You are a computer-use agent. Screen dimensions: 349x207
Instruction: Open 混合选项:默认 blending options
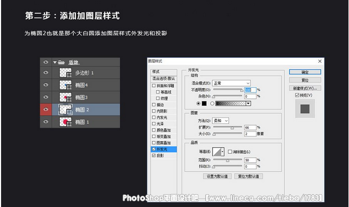click(164, 79)
